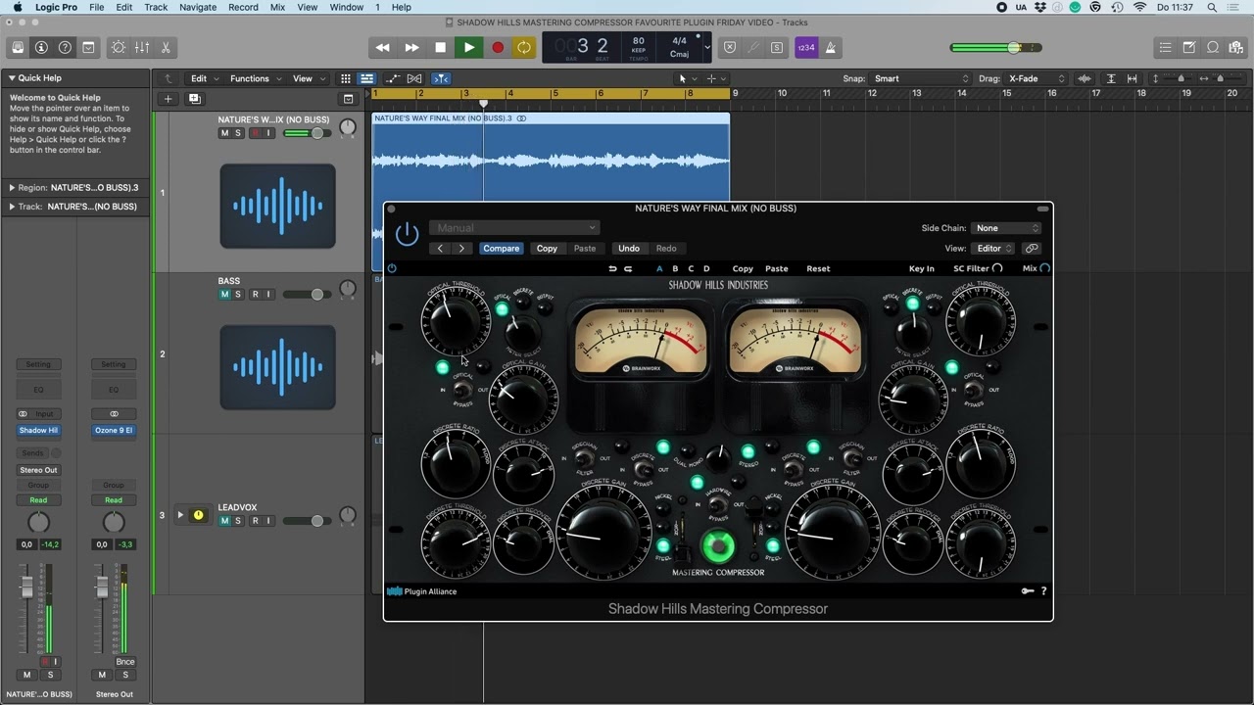1254x705 pixels.
Task: Click the Waveform Zoom icon
Action: (x=1085, y=78)
